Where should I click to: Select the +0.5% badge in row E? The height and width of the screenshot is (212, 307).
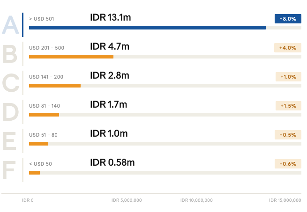point(287,135)
